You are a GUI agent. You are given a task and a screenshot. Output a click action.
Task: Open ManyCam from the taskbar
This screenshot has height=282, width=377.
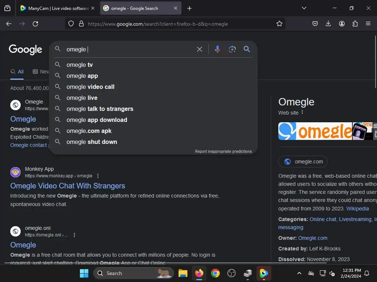coord(264,273)
